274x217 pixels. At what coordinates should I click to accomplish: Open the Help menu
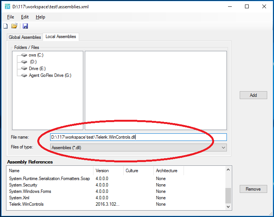pos(40,17)
